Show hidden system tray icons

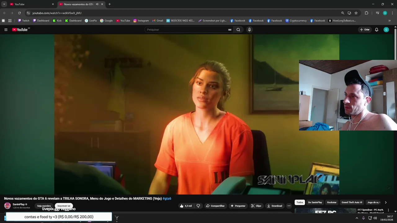(357, 218)
